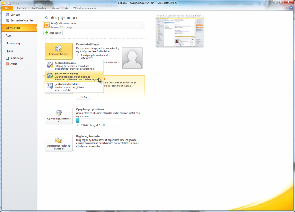Image resolution: width=295 pixels, height=212 pixels.
Task: Click Administrer regler og beskeder button
Action: (59, 143)
